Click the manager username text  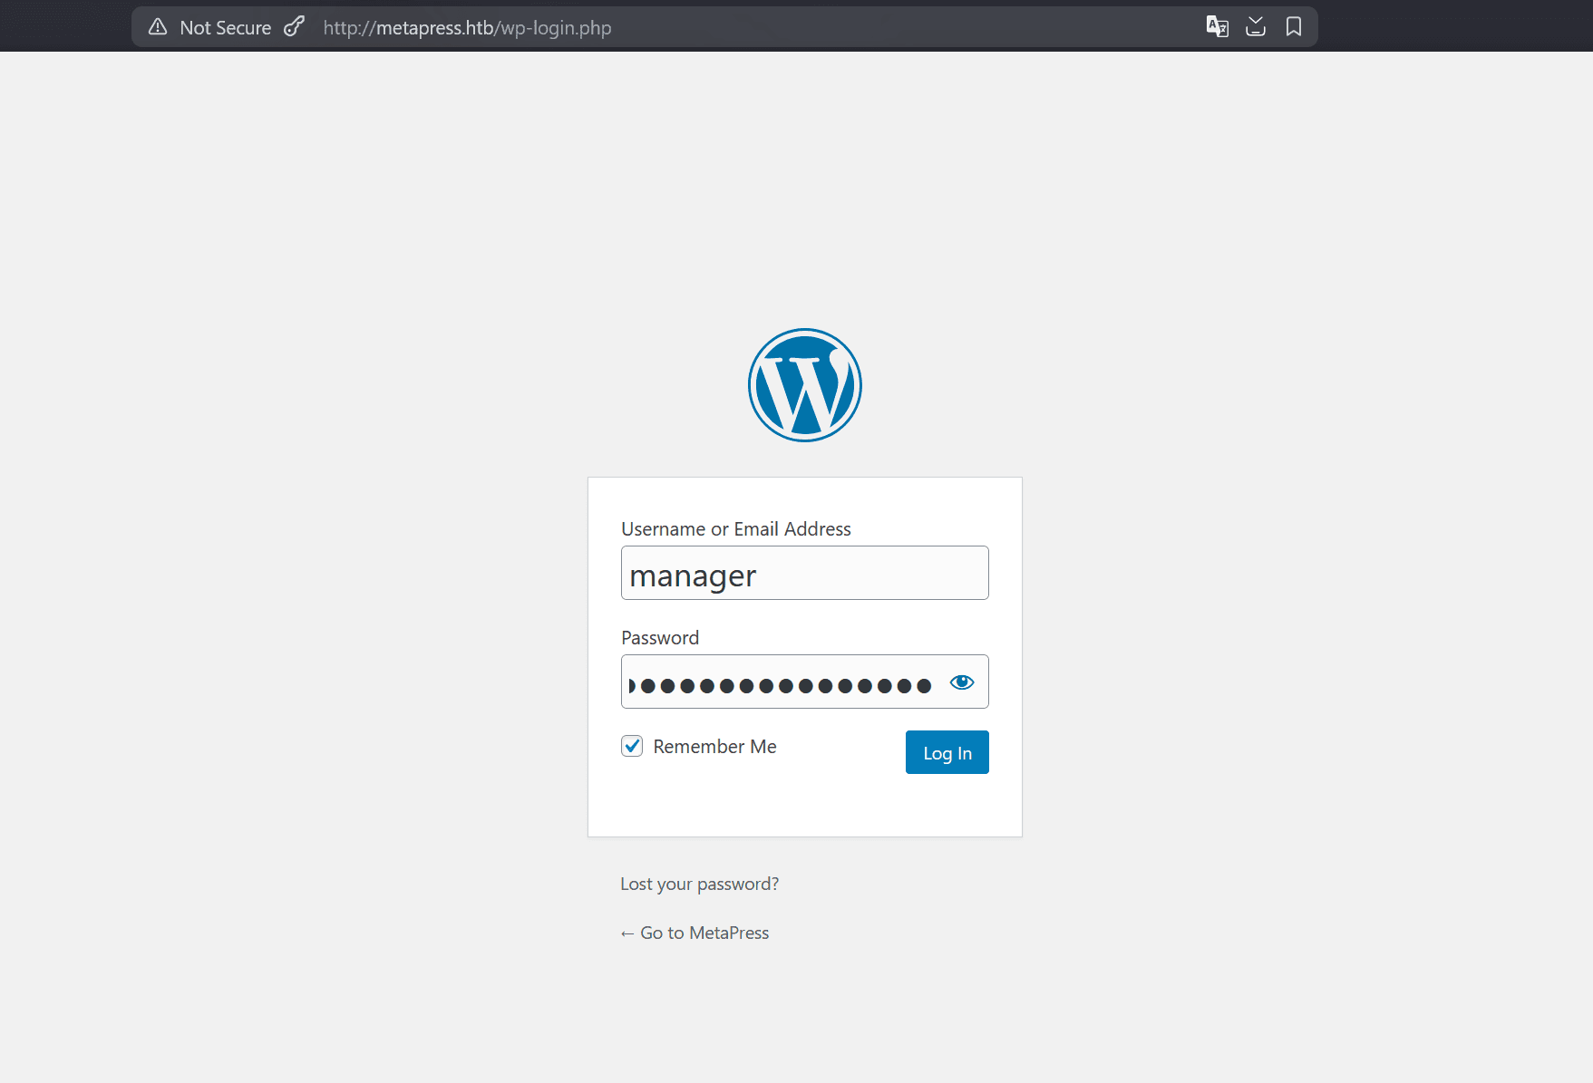coord(692,575)
